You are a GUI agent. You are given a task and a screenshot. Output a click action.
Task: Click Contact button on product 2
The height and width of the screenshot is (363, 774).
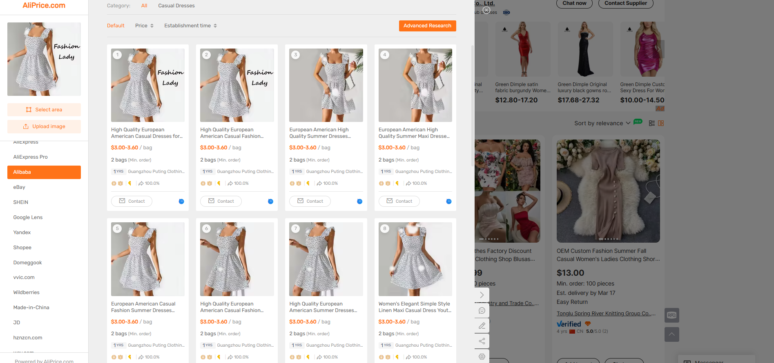pyautogui.click(x=221, y=201)
